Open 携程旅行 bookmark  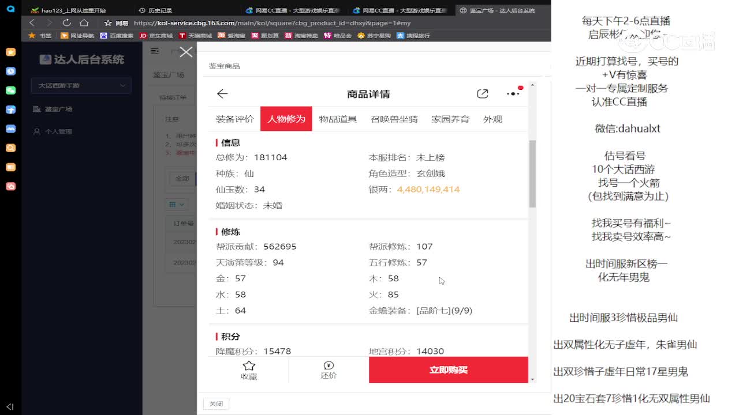pyautogui.click(x=413, y=36)
